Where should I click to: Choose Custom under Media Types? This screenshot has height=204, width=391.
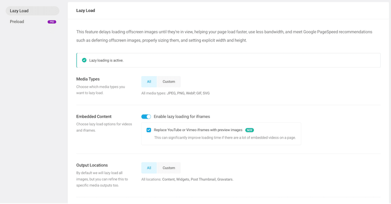169,82
